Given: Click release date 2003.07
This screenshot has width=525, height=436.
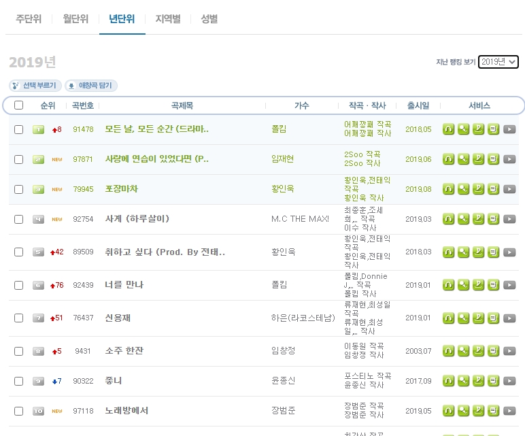Looking at the screenshot, I should [418, 351].
